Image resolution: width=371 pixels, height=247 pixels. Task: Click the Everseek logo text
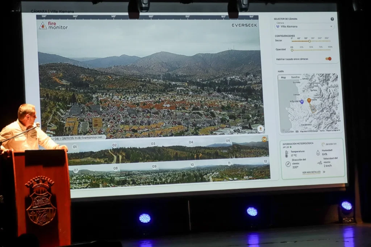coord(244,25)
